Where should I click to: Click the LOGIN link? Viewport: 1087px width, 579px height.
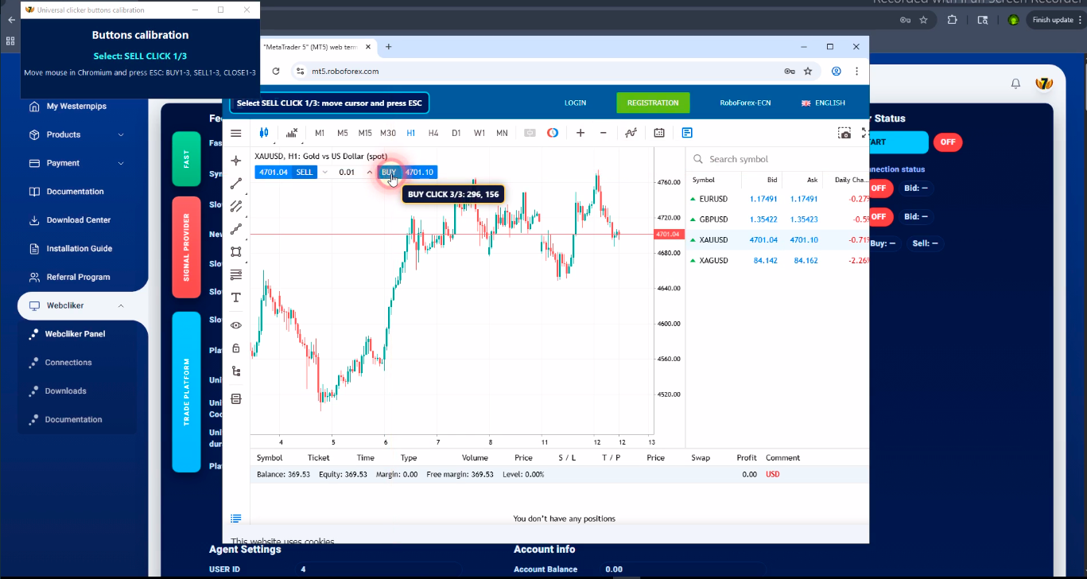(x=575, y=103)
